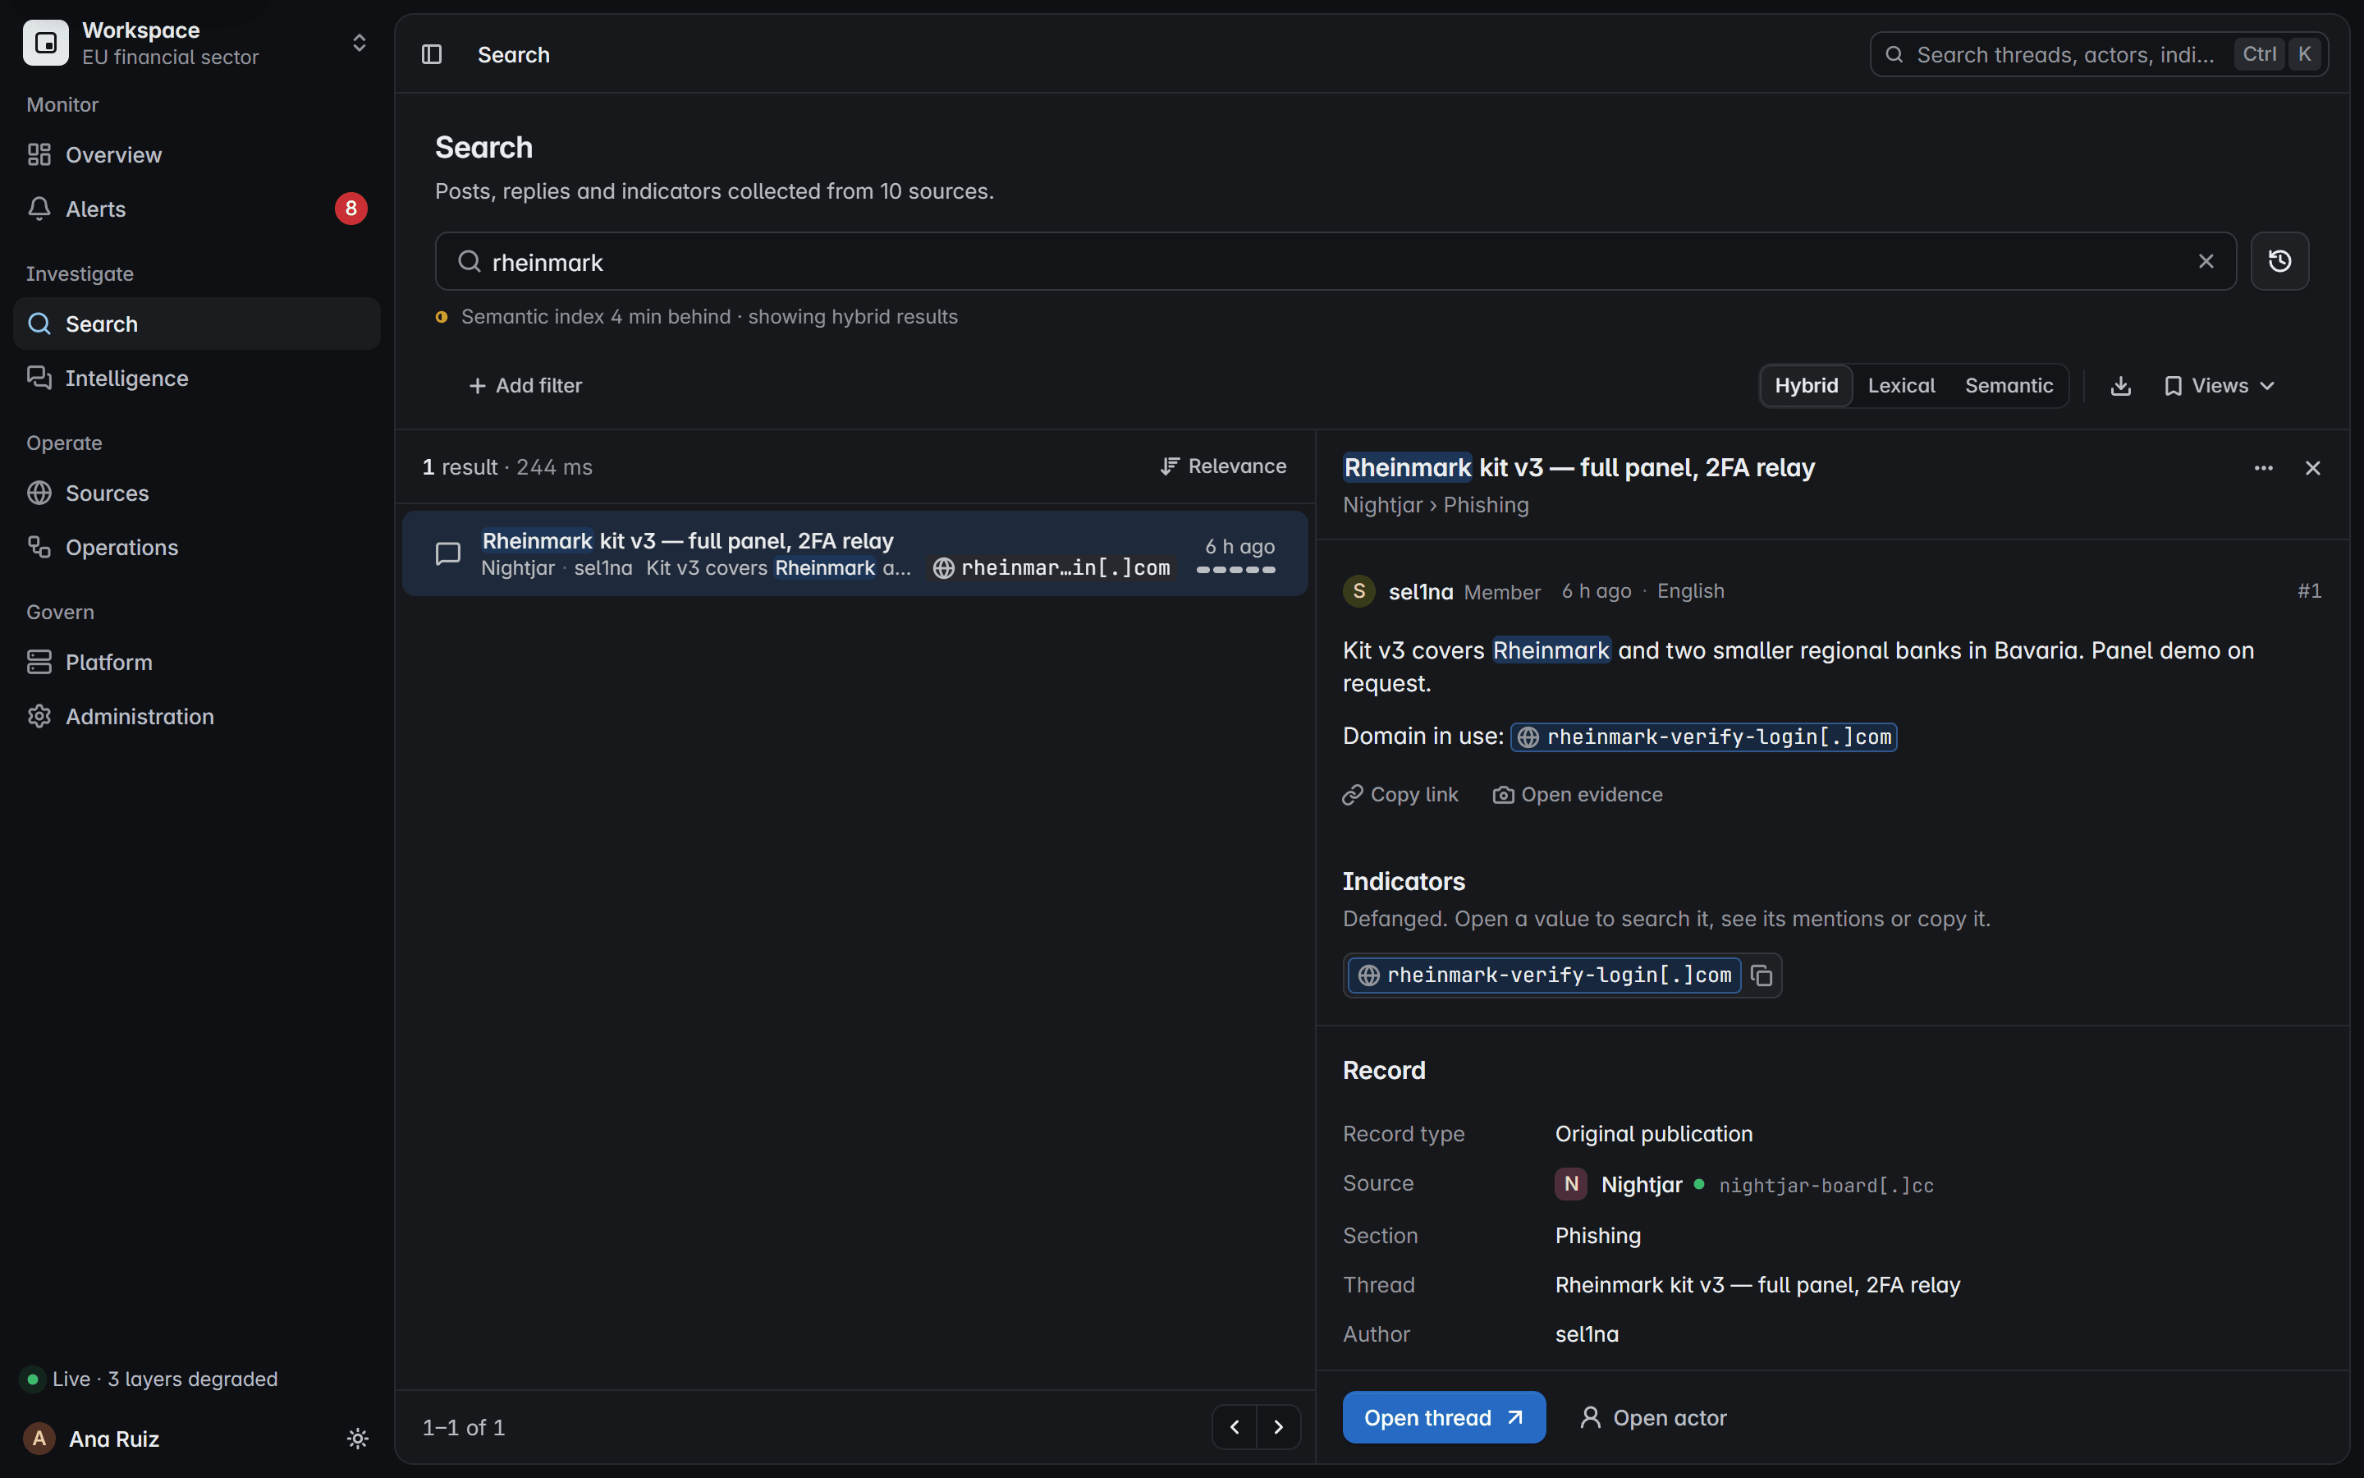The image size is (2364, 1478).
Task: Select Hybrid search mode
Action: (x=1805, y=386)
